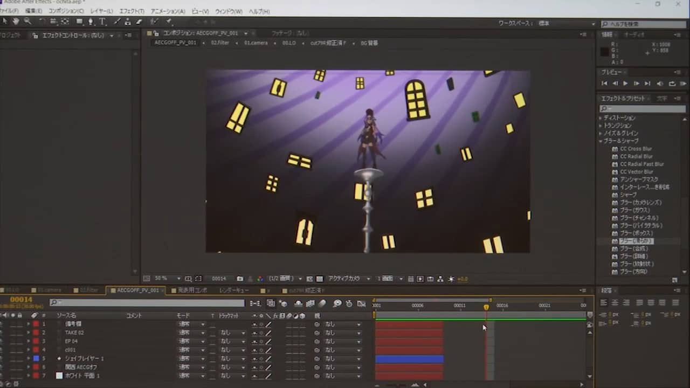
Task: Toggle frame blending for all layers in timeline
Action: [x=310, y=303]
